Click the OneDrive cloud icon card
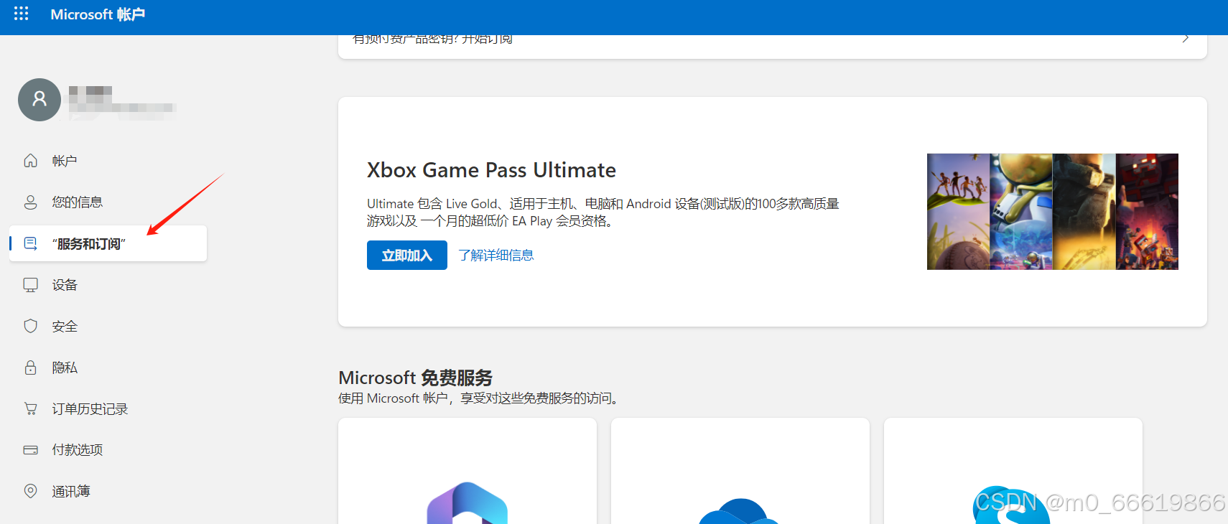 pos(740,471)
